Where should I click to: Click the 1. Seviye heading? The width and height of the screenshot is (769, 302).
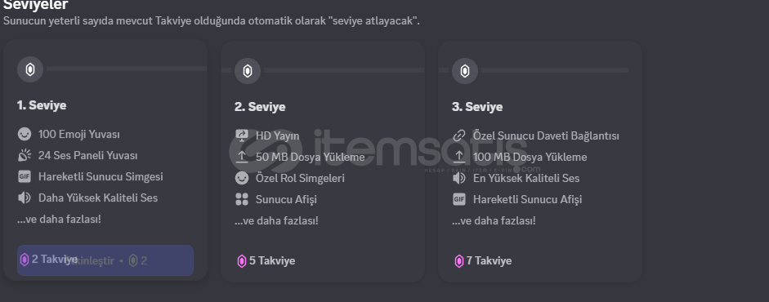tap(42, 105)
